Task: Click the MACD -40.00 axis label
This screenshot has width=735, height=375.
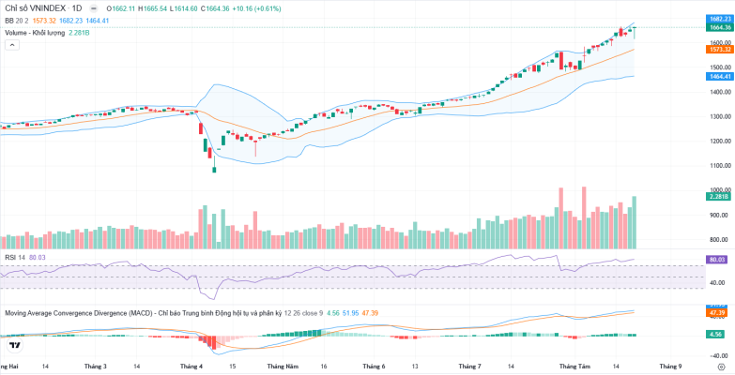Action: pos(720,354)
